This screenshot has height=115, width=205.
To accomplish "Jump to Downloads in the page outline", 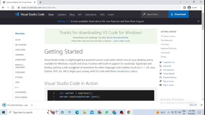I will (x=165, y=53).
